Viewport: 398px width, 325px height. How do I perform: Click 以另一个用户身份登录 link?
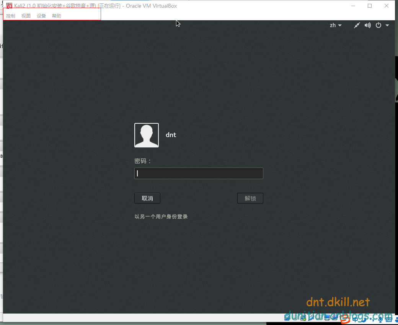pyautogui.click(x=161, y=217)
